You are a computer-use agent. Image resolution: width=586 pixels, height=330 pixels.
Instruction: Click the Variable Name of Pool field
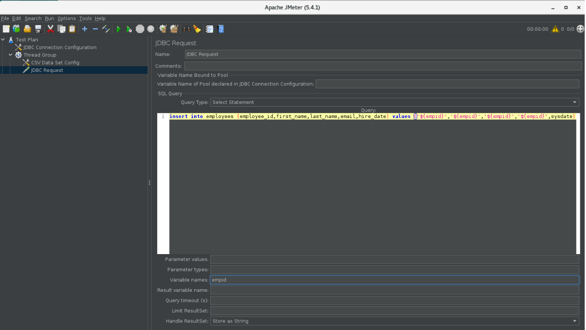click(x=447, y=84)
